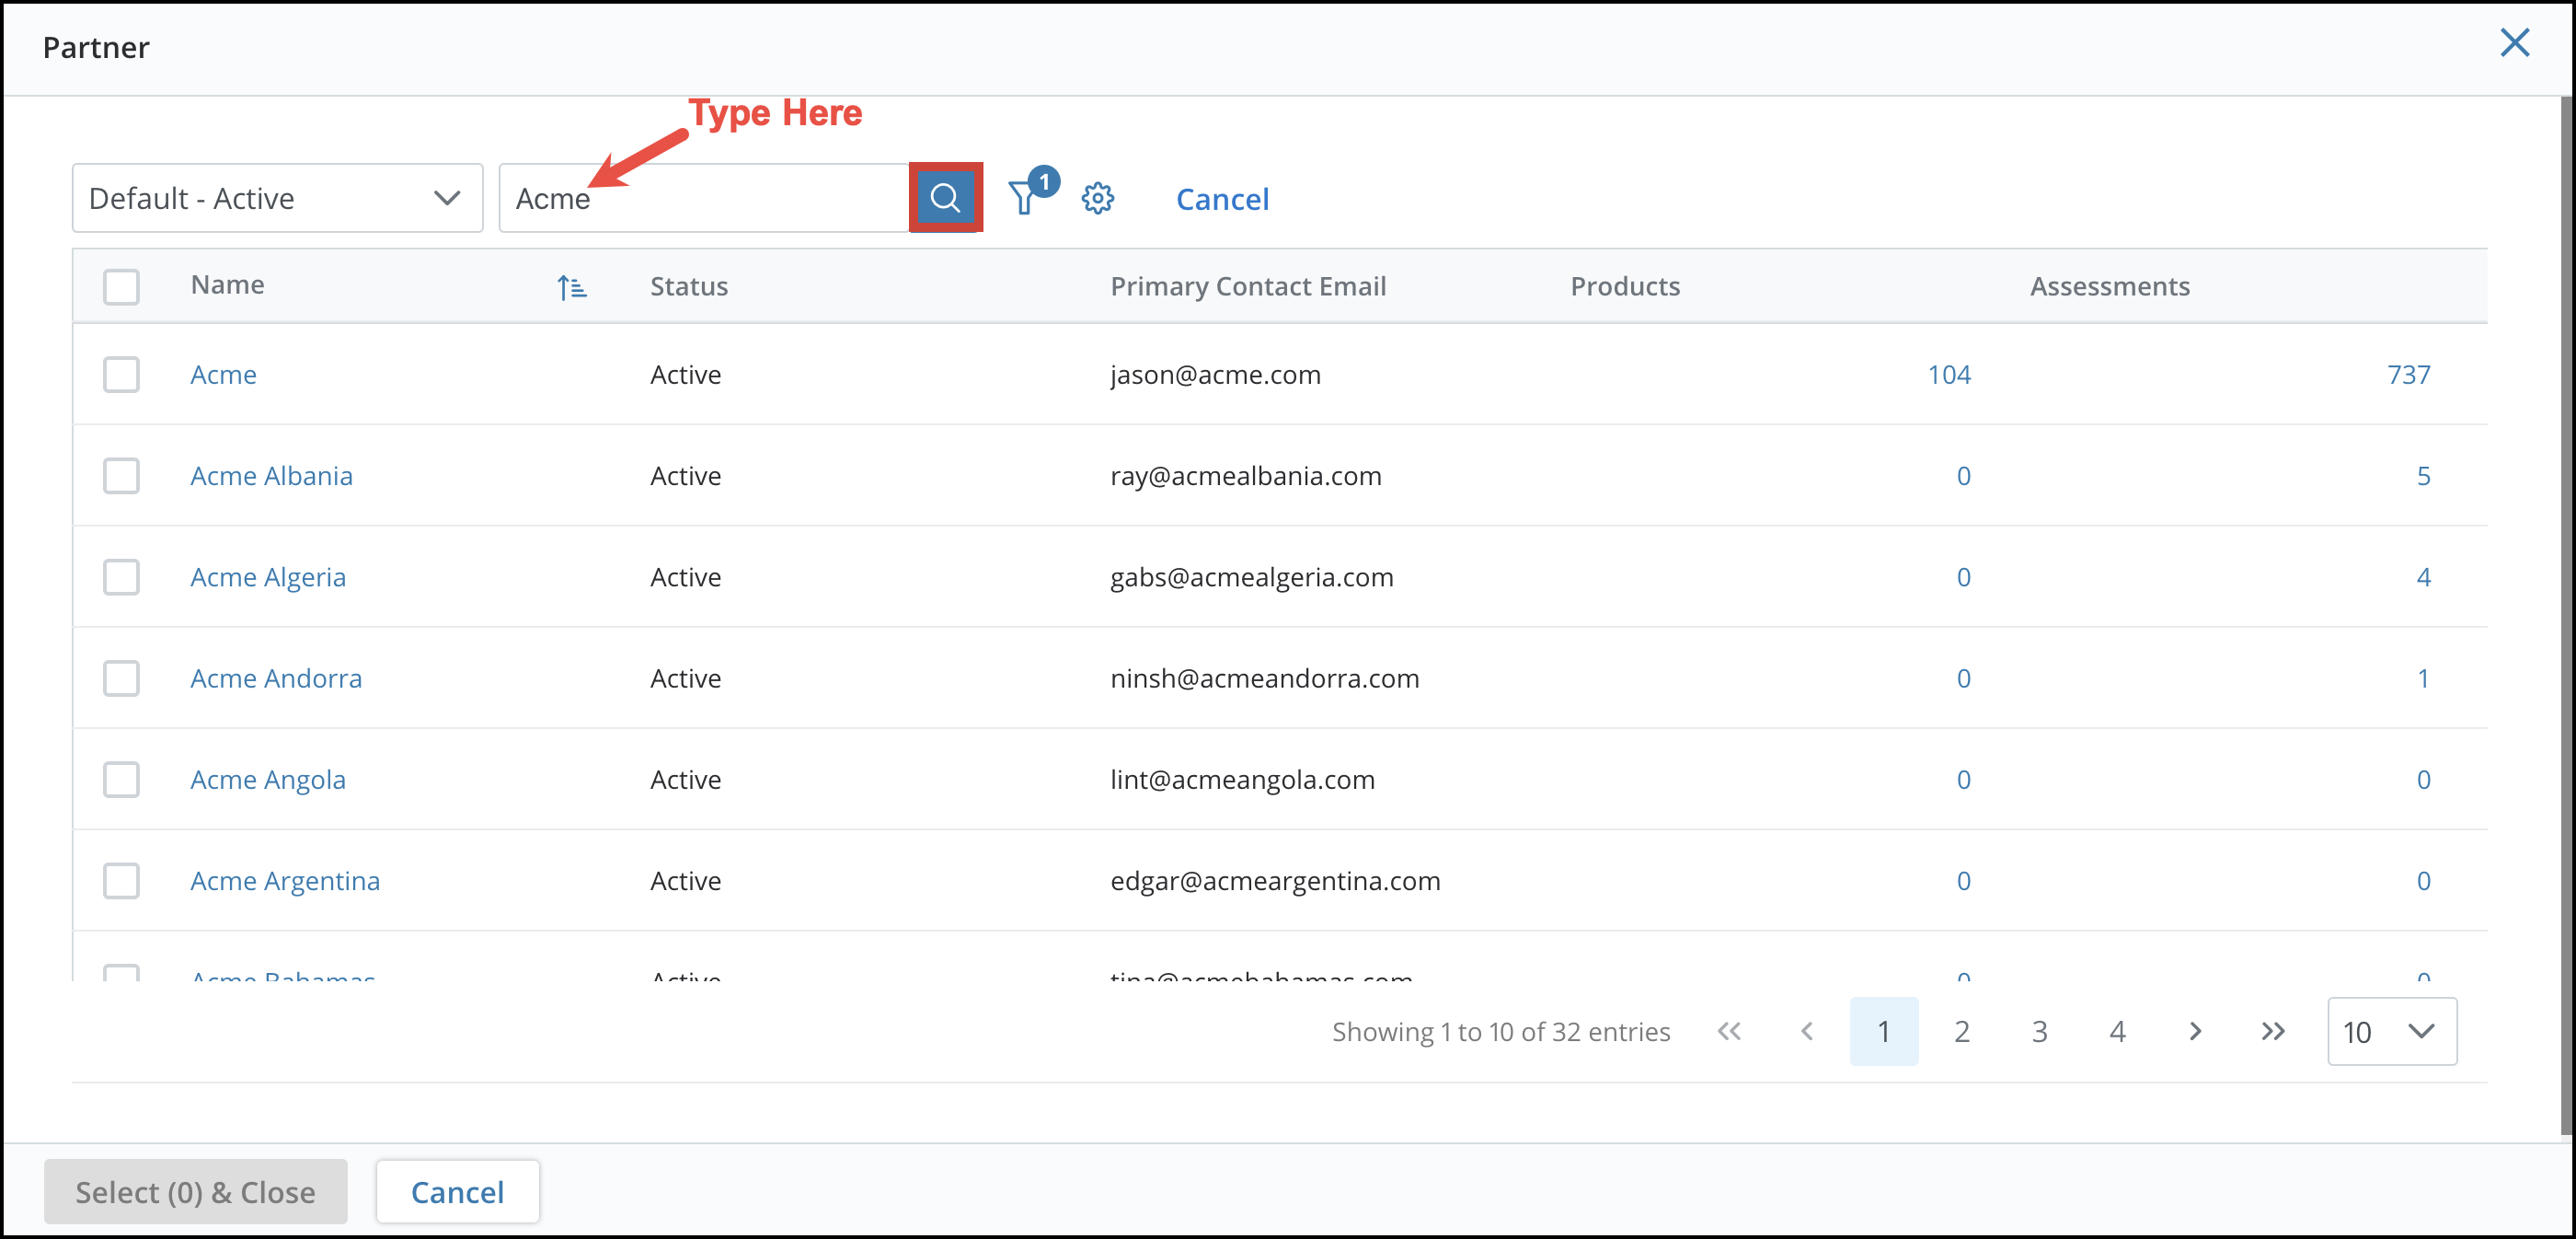Check the checkbox for Acme row
The height and width of the screenshot is (1239, 2576).
[x=121, y=375]
